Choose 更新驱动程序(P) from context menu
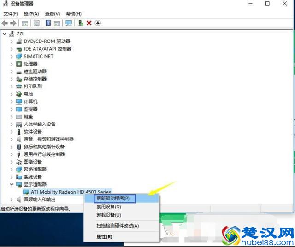The width and height of the screenshot is (295, 247). coord(122,199)
